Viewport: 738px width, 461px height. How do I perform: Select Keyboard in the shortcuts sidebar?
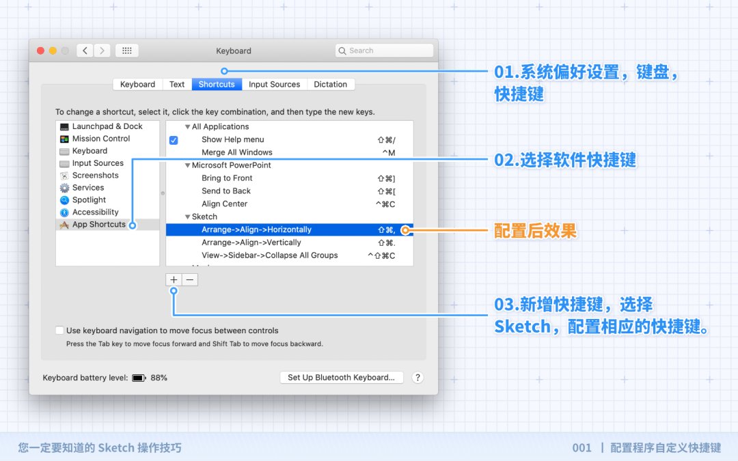pos(108,151)
